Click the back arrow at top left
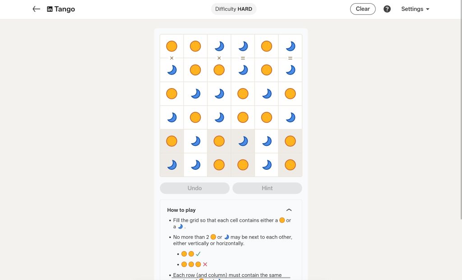Screen dimensions: 462x280 tap(36, 9)
